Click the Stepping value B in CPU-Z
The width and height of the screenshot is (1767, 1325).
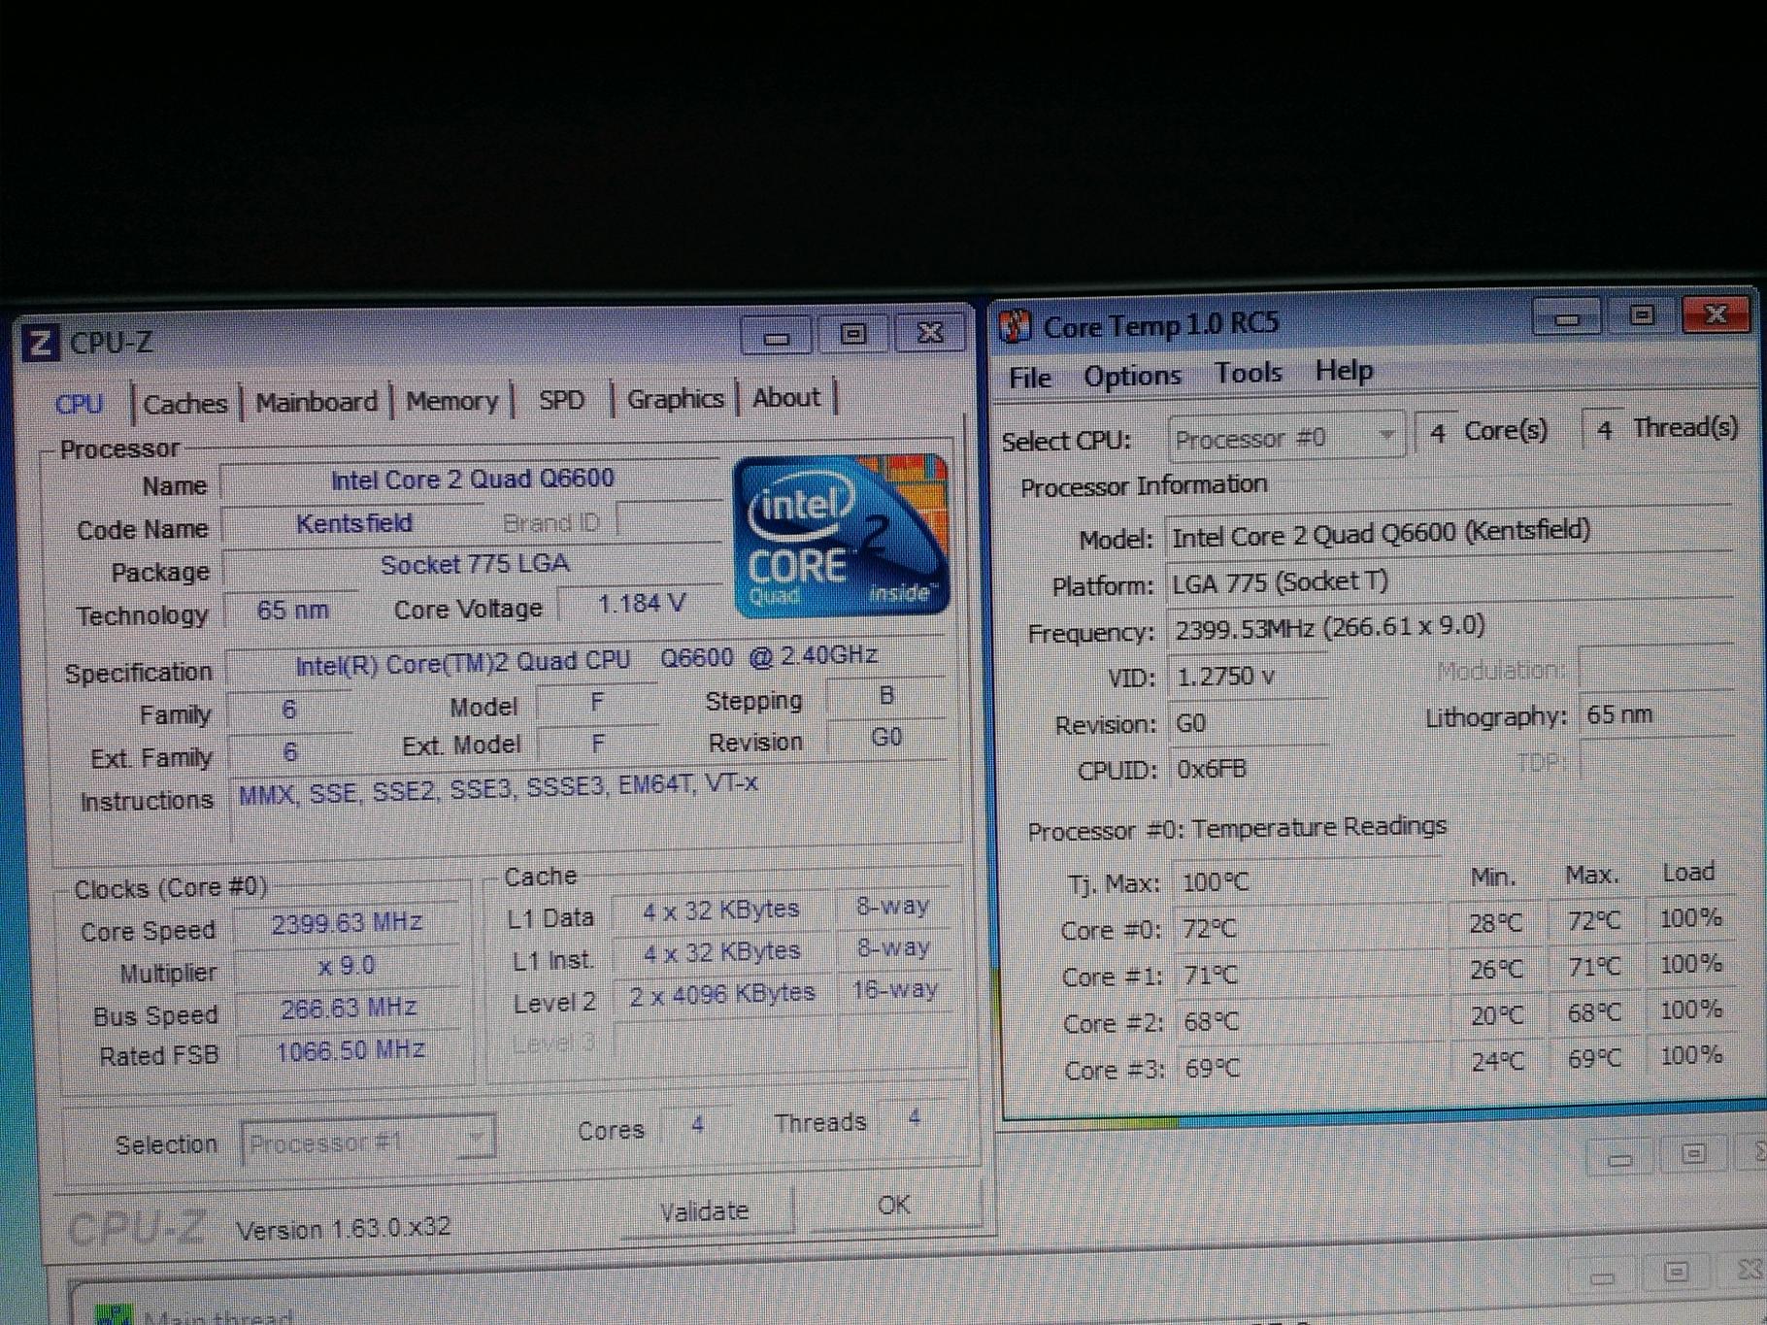885,696
